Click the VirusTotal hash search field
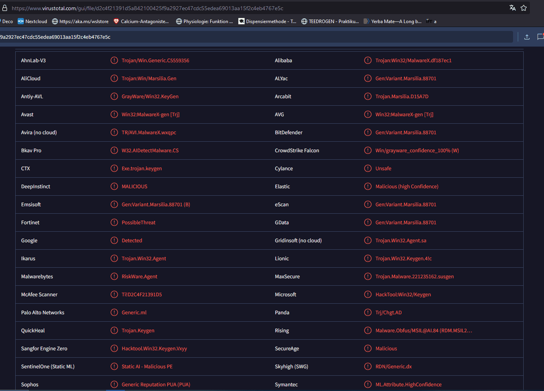Screen dimensions: 544x391 pos(256,37)
